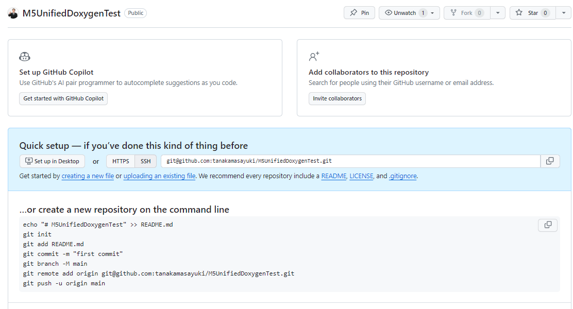
Task: Switch the clone URL to SSH
Action: click(x=145, y=161)
